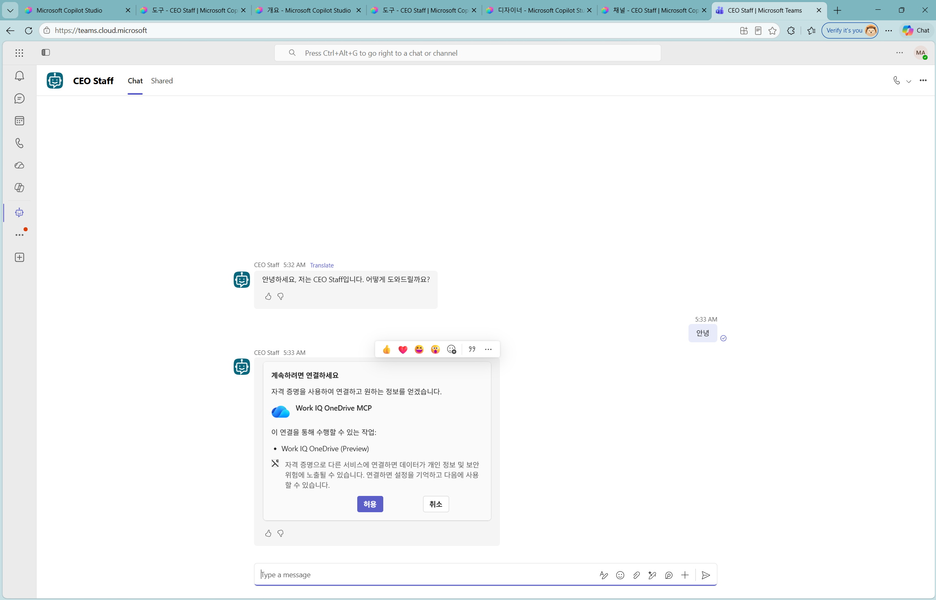Click the 취소 button

click(436, 504)
